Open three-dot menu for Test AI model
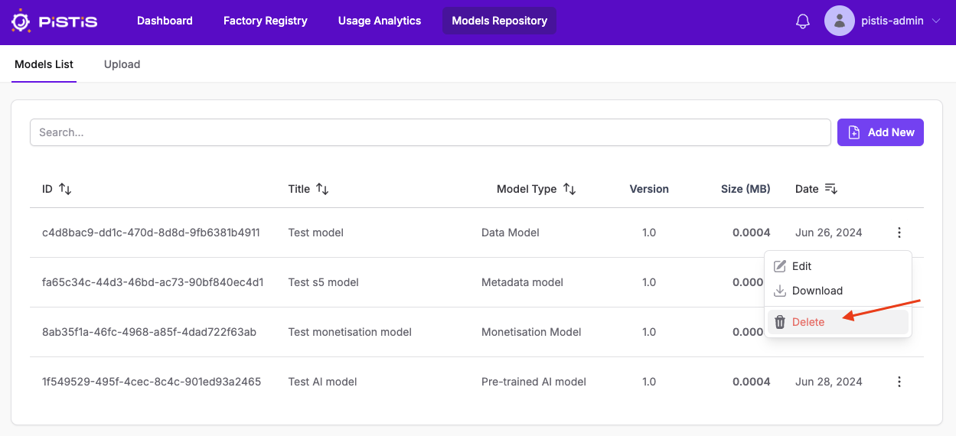The image size is (956, 436). tap(899, 382)
